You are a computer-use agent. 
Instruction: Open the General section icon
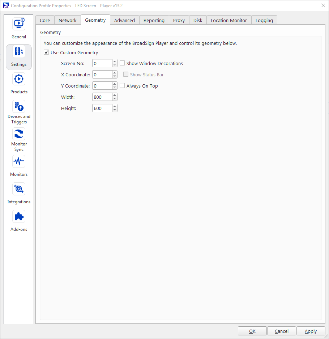[19, 24]
